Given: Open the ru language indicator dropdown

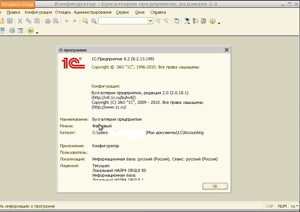Looking at the screenshot, I should tap(294, 206).
